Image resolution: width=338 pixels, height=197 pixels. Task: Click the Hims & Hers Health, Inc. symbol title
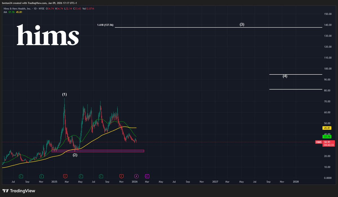[x=17, y=9]
